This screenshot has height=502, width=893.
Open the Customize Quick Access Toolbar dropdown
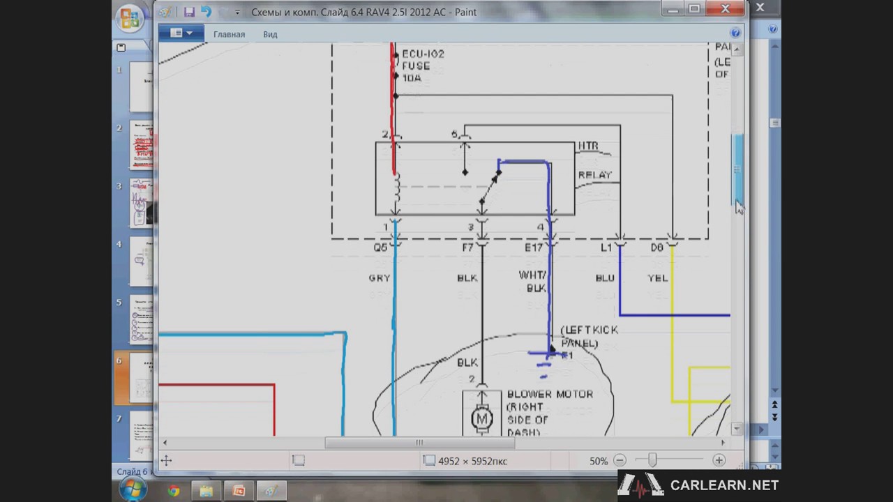(x=237, y=13)
